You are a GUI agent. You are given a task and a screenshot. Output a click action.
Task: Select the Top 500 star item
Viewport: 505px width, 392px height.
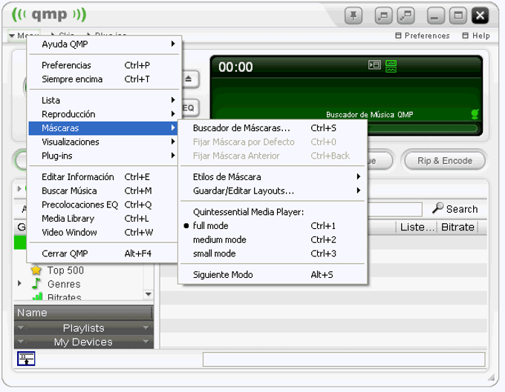click(x=58, y=270)
